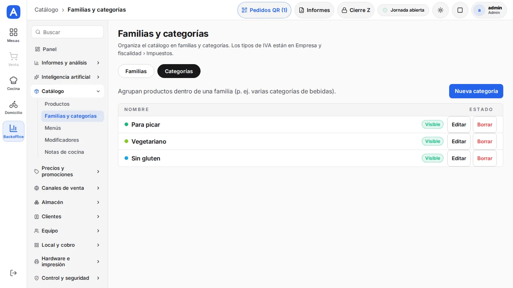Select the Categorías tab

[x=179, y=71]
